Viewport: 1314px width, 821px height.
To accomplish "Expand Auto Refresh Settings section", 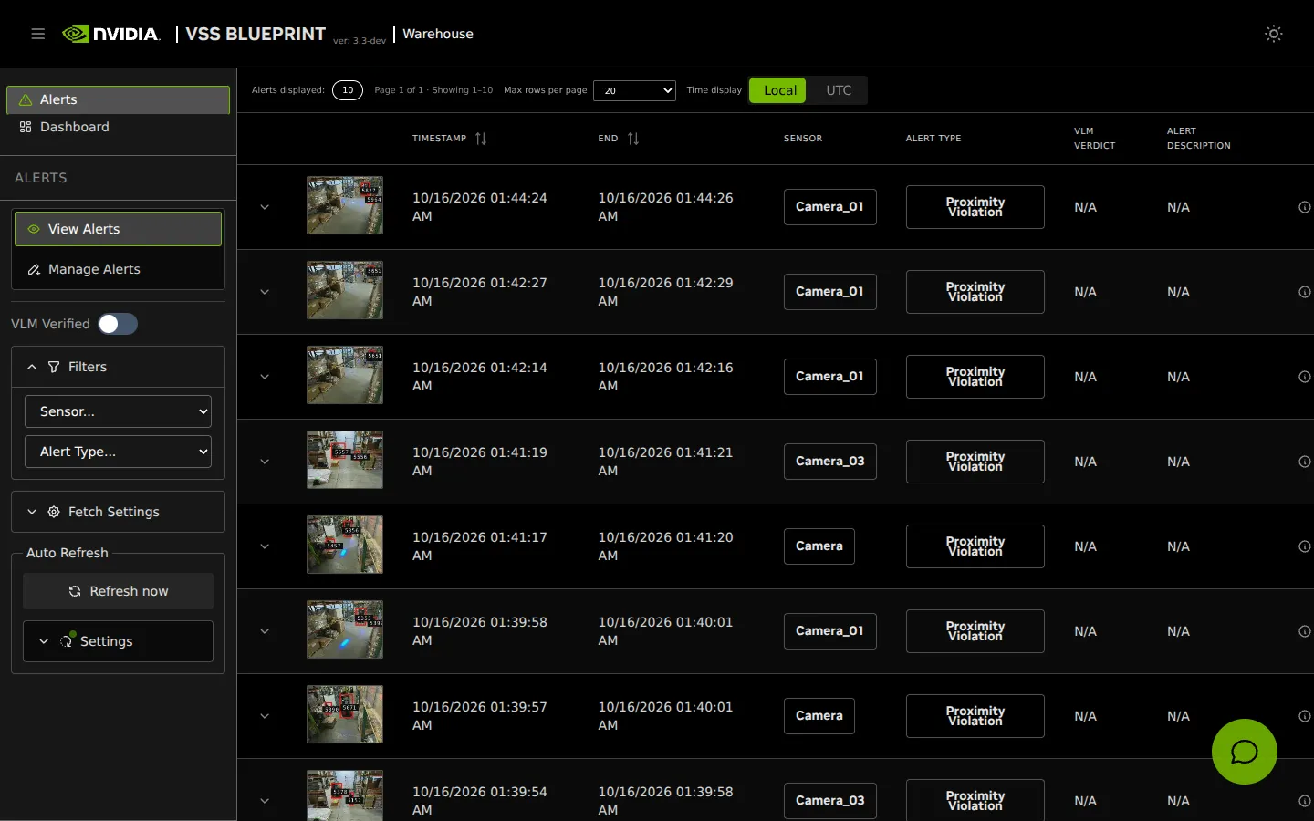I will [x=118, y=641].
